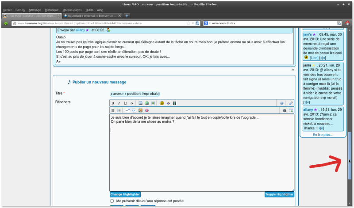Close the Roundcube Webmail tab
The image size is (354, 208).
pos(119,16)
